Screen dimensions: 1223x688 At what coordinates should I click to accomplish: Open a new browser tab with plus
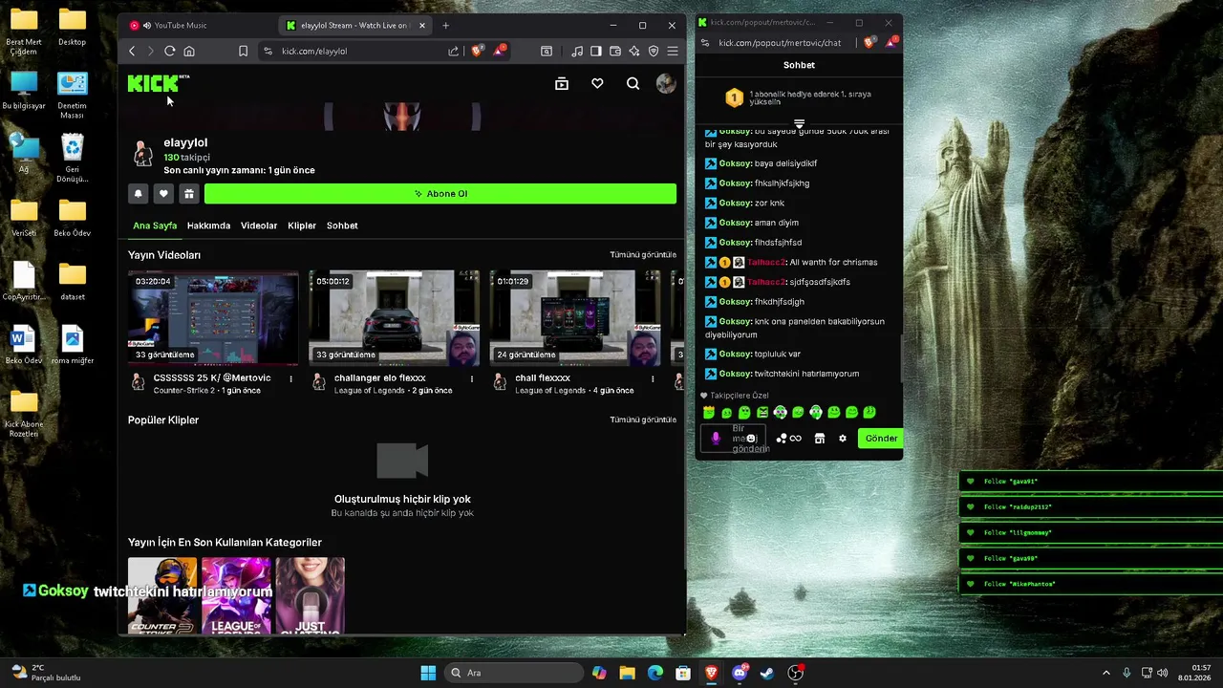coord(445,25)
